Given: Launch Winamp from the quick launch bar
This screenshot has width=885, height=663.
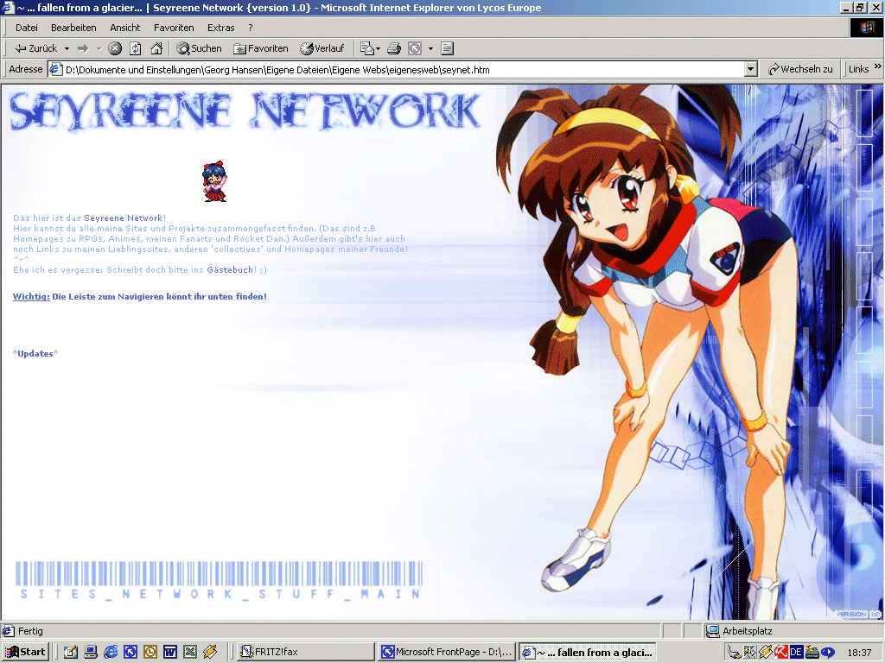Looking at the screenshot, I should [210, 653].
